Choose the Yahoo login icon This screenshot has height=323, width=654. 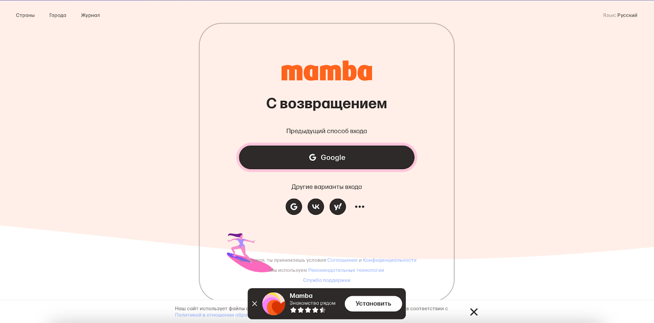[x=338, y=207]
